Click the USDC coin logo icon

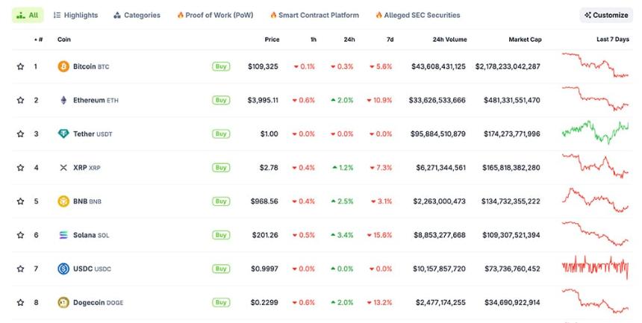(x=63, y=269)
